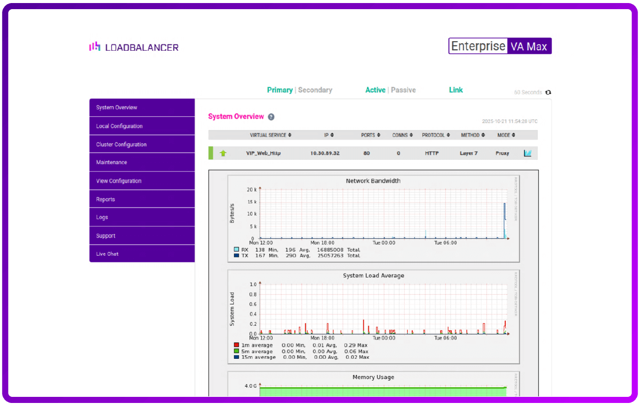Click the Loadbalancer logo

(134, 47)
